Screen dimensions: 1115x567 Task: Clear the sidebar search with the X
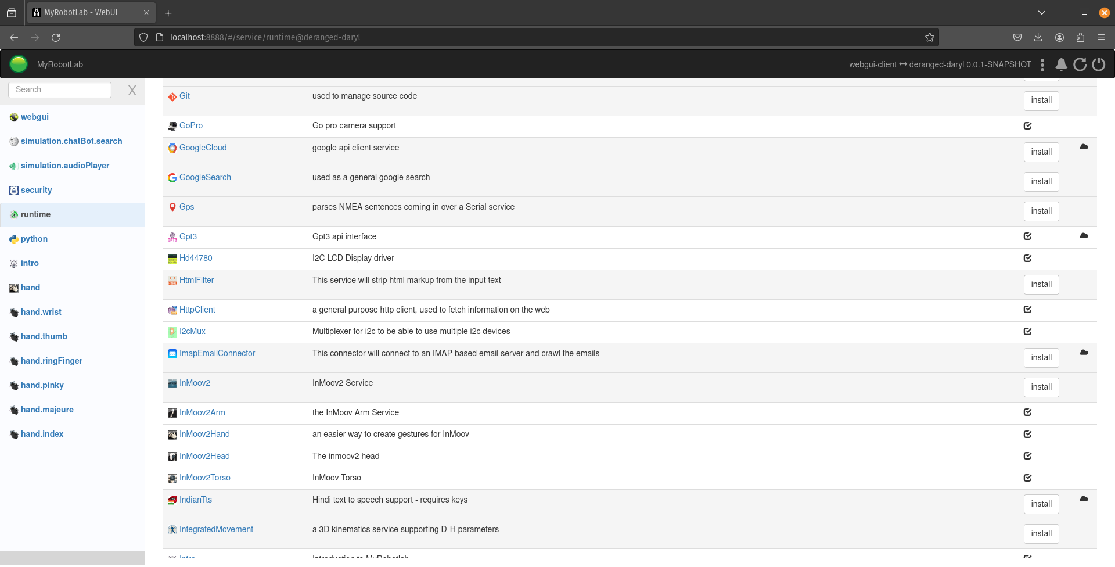[x=132, y=90]
